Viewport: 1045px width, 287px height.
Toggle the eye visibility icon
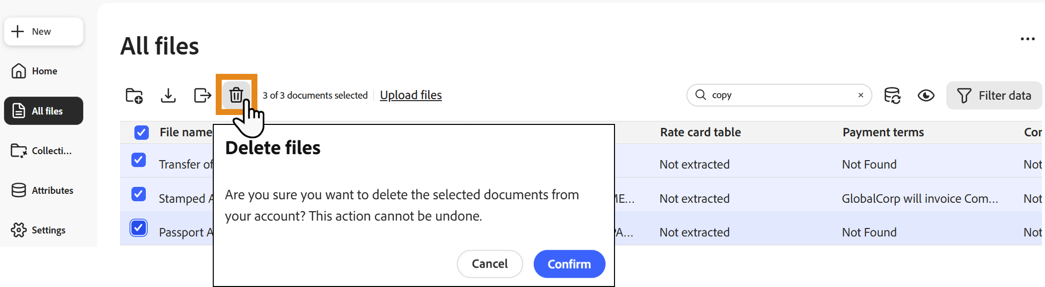926,95
